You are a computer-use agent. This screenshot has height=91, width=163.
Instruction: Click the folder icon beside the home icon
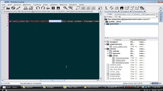(x=127, y=8)
